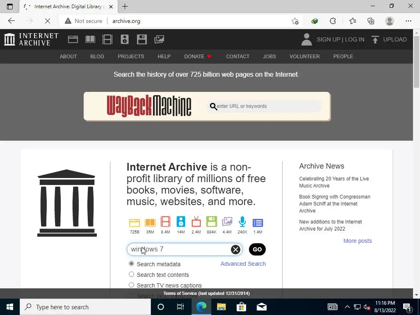Open the CONTACT menu item
This screenshot has height=315, width=420.
coord(237,57)
